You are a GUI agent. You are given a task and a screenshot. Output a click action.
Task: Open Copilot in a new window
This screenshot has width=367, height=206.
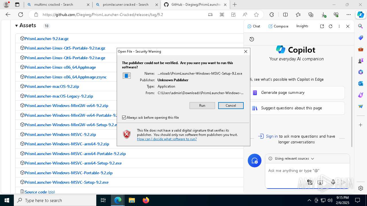tap(322, 26)
